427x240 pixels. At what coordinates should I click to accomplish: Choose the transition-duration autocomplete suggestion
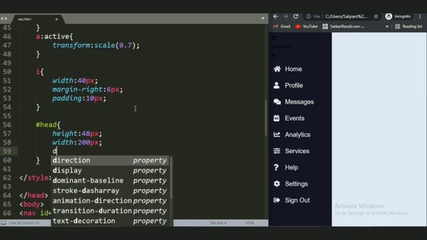(x=110, y=211)
